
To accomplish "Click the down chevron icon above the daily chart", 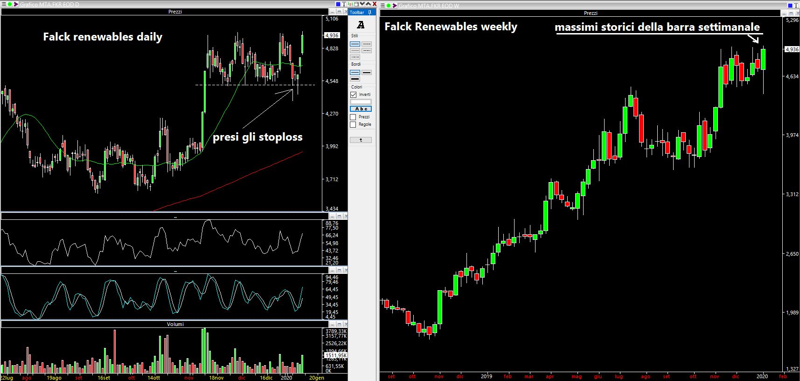I will pyautogui.click(x=362, y=4).
